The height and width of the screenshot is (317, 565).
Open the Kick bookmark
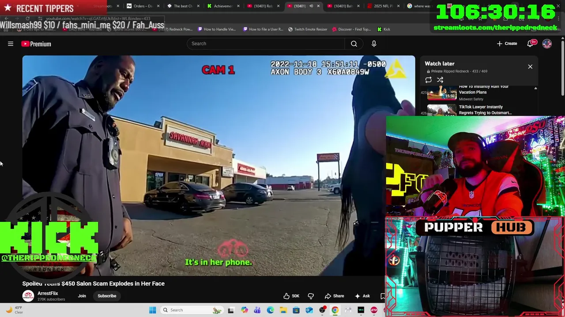(x=384, y=29)
